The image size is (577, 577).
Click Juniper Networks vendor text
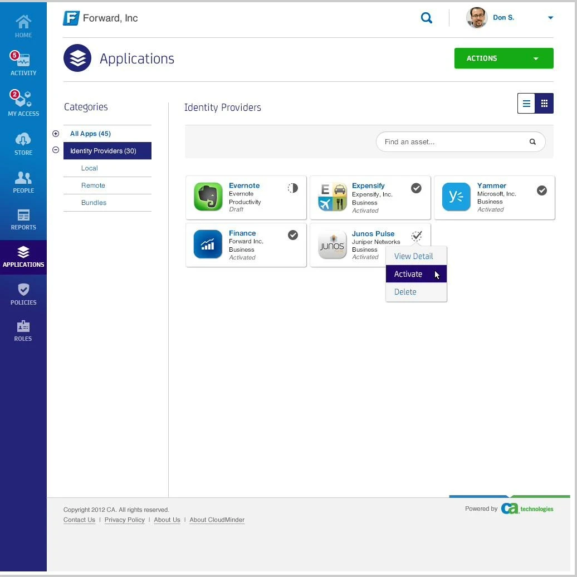point(376,242)
